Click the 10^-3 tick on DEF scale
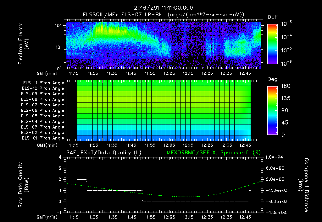Viewport: 322px width, 222px height. [x=286, y=24]
